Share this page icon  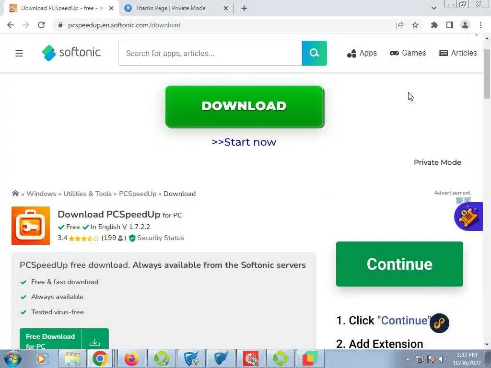click(x=400, y=25)
